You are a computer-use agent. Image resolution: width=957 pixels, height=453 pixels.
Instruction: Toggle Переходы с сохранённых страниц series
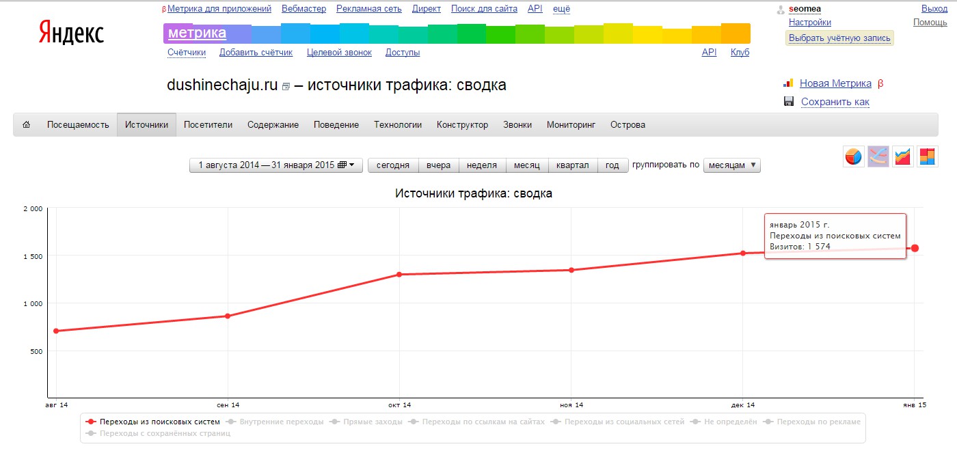tap(158, 433)
